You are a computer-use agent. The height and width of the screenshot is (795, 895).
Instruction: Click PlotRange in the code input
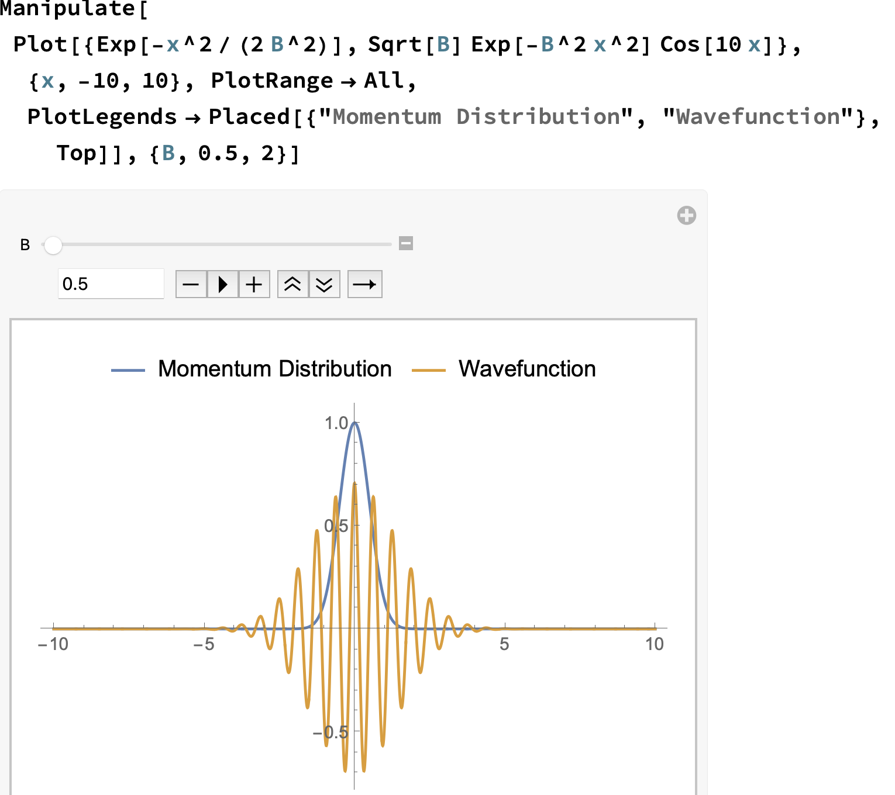[x=271, y=81]
